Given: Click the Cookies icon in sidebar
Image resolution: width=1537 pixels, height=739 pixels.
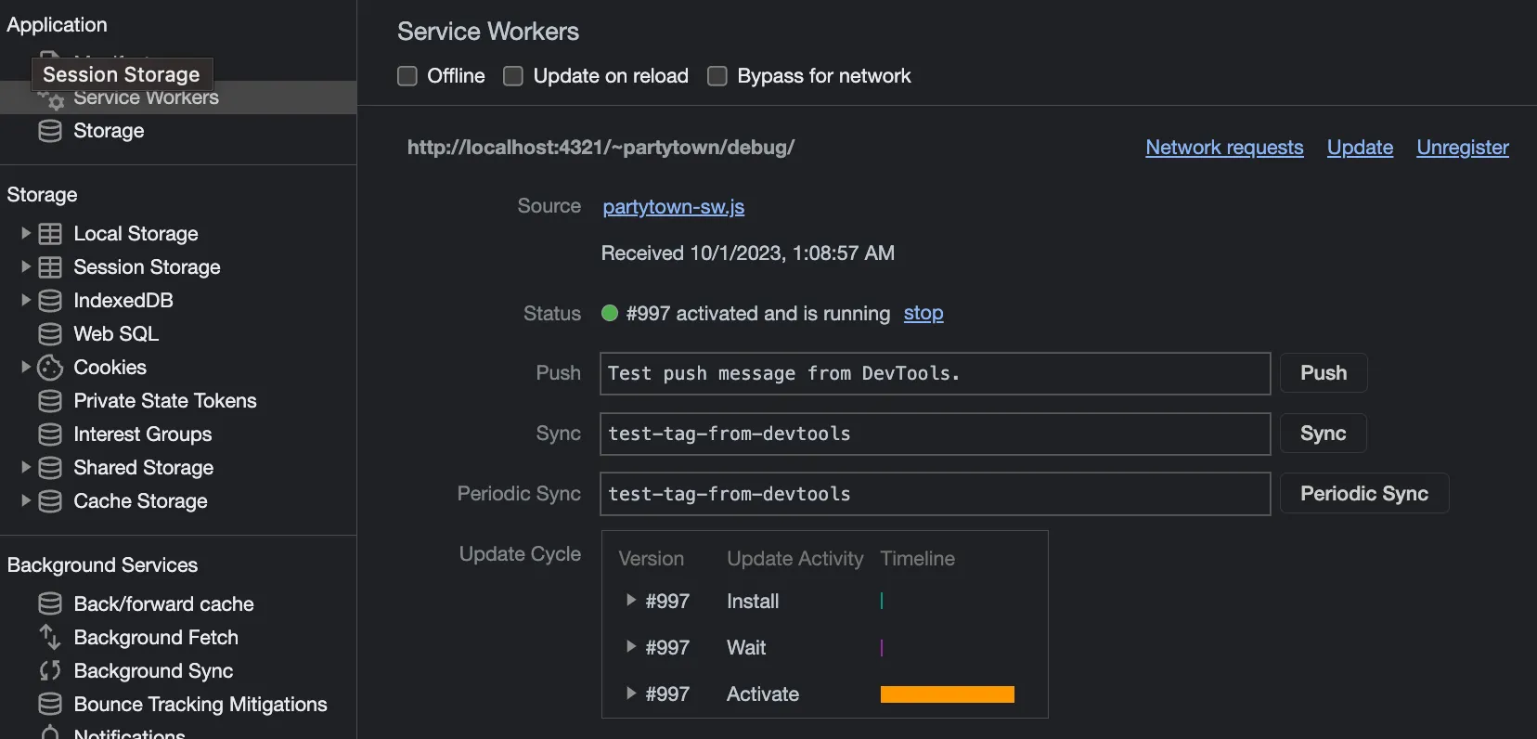Looking at the screenshot, I should point(50,368).
